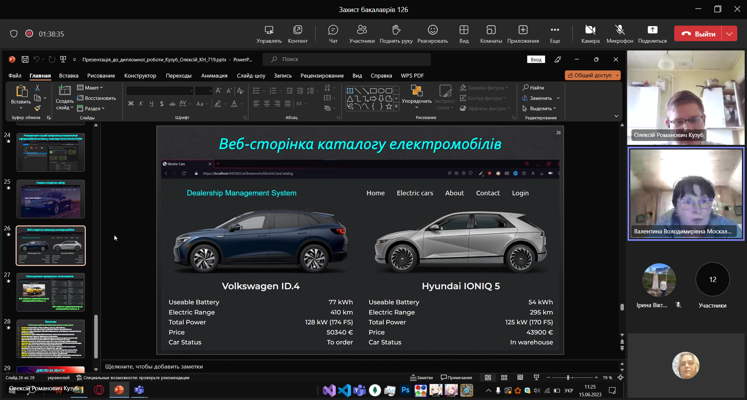The image size is (747, 400).
Task: Expand the leave call options arrow
Action: (729, 34)
